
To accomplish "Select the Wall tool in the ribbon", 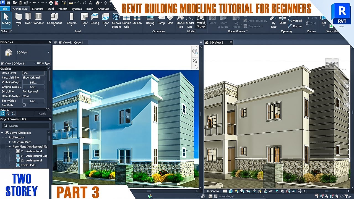I will click(x=19, y=19).
